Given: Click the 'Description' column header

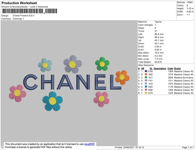Looking at the screenshot, I should (160, 69).
